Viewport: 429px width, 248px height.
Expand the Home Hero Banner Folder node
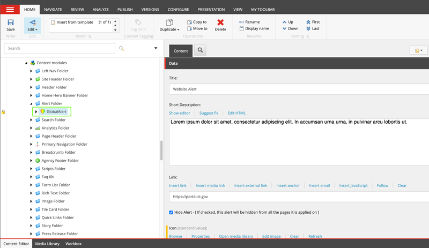[31, 95]
